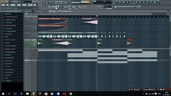This screenshot has width=171, height=96.
Task: Expand the Plugin database folder
Action: coord(11,46)
